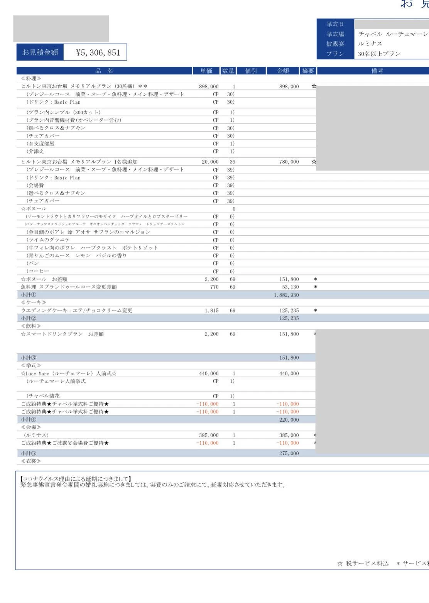Click the subtotal amount 1,882,930
The height and width of the screenshot is (603, 429).
(286, 295)
